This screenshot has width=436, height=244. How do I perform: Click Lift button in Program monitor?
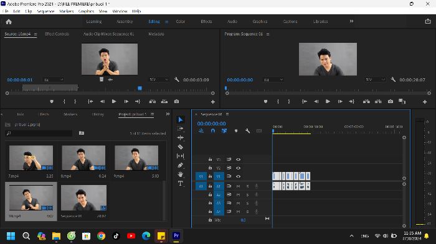(x=366, y=101)
